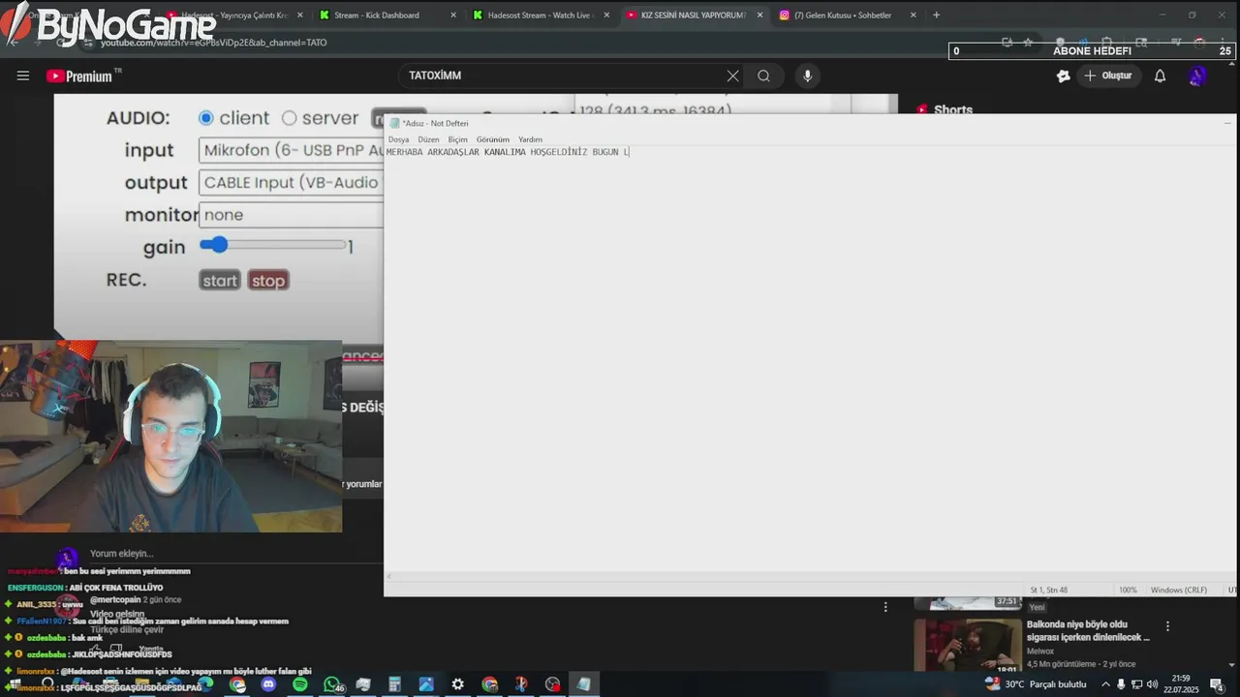Open a new browser tab with plus
The height and width of the screenshot is (697, 1240).
tap(936, 15)
